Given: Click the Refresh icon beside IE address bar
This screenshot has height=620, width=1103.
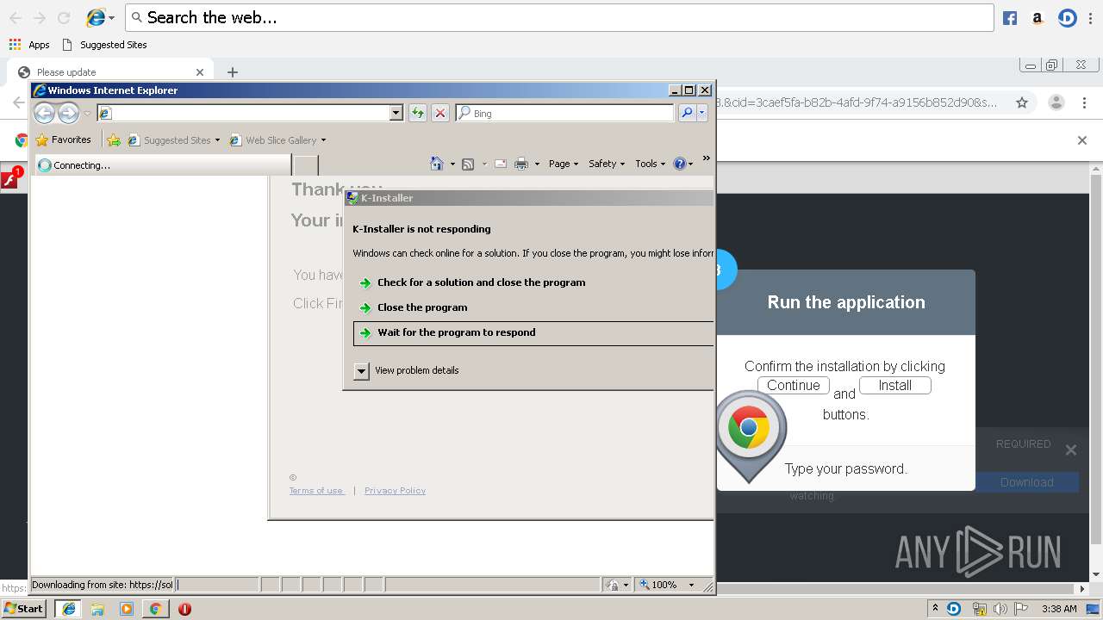Looking at the screenshot, I should pos(418,113).
